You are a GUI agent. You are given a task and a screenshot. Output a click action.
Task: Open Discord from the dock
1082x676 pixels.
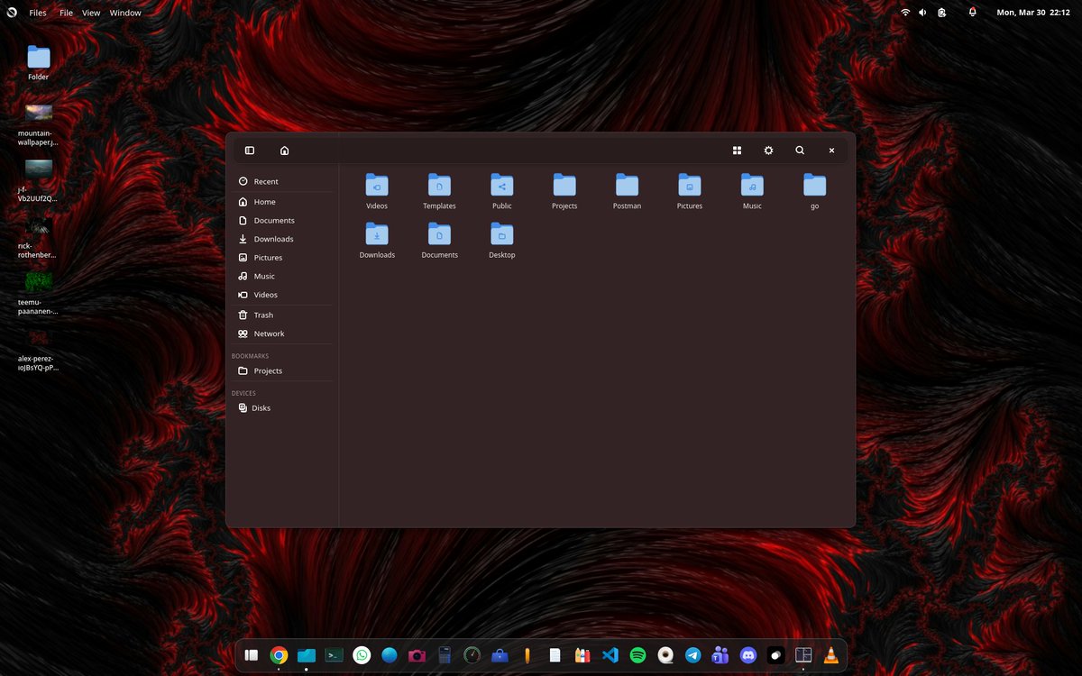pyautogui.click(x=747, y=655)
